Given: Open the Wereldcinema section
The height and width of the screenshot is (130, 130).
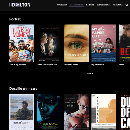Looking at the screenshot, I should coord(103,5).
